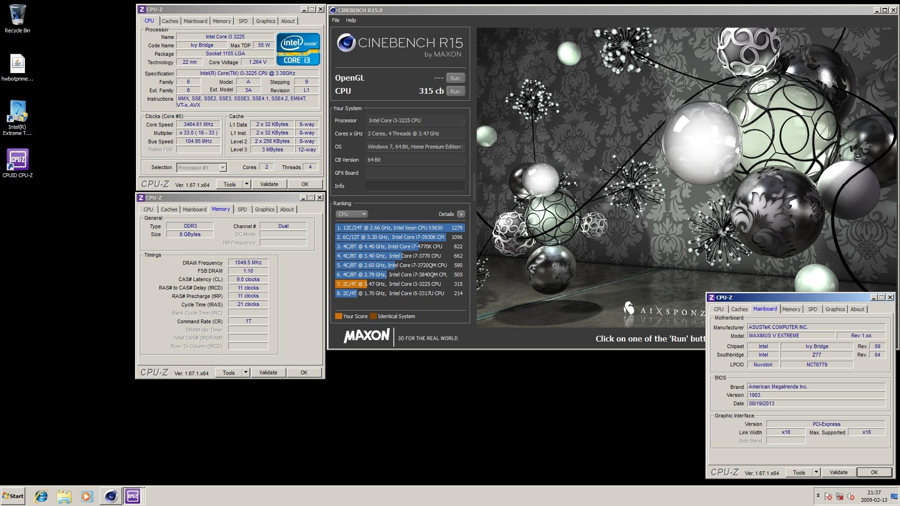Open the Processor selection dropdown
900x506 pixels.
(x=202, y=168)
